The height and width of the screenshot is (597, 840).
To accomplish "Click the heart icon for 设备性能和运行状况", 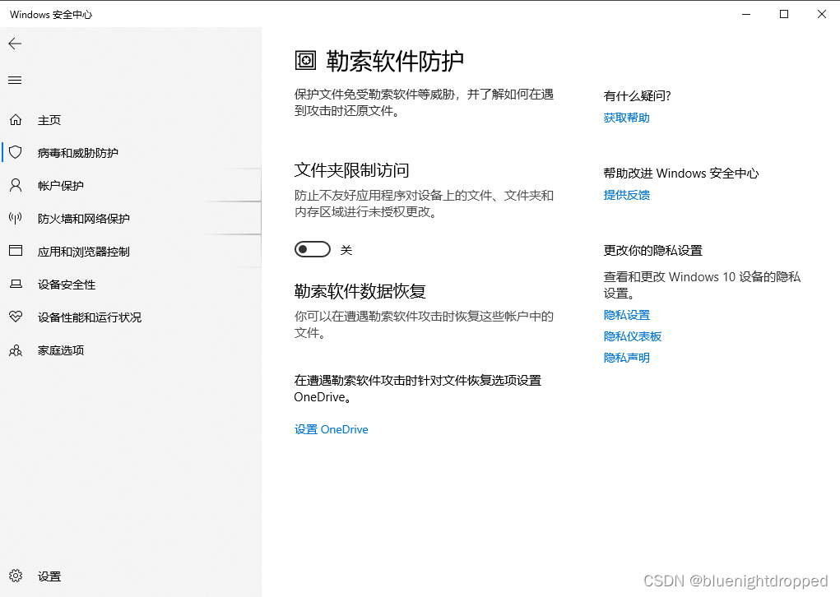I will (16, 317).
